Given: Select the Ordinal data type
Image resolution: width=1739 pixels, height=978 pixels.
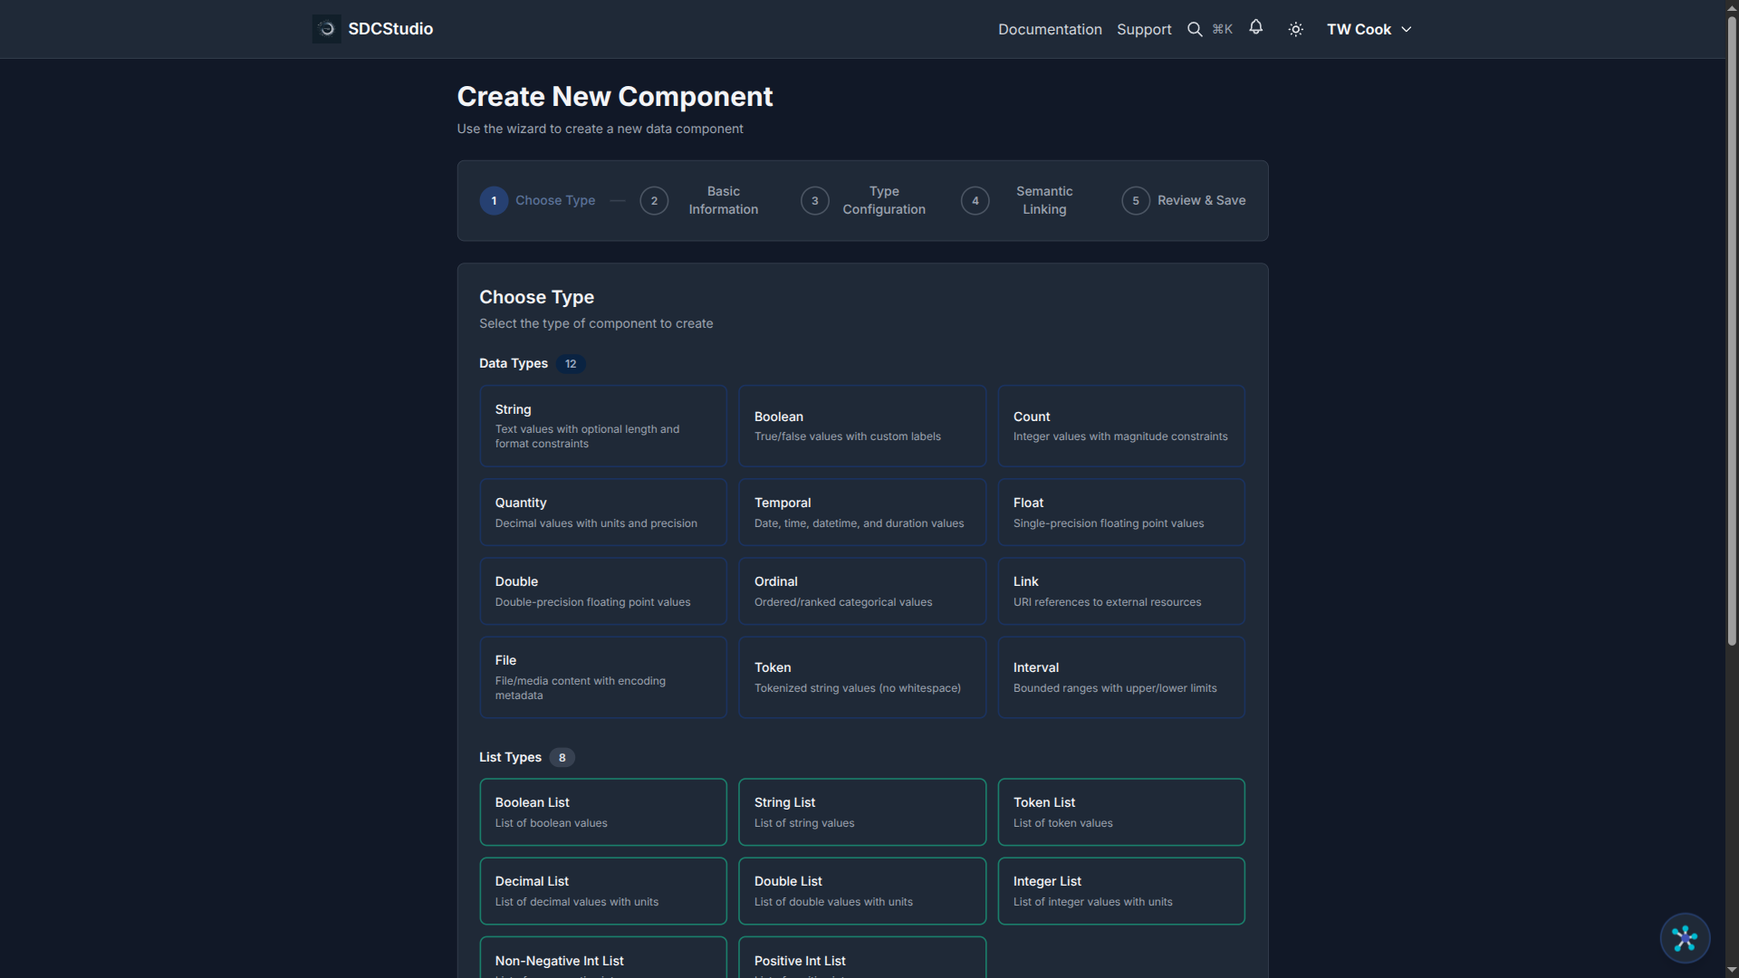Looking at the screenshot, I should [x=861, y=590].
